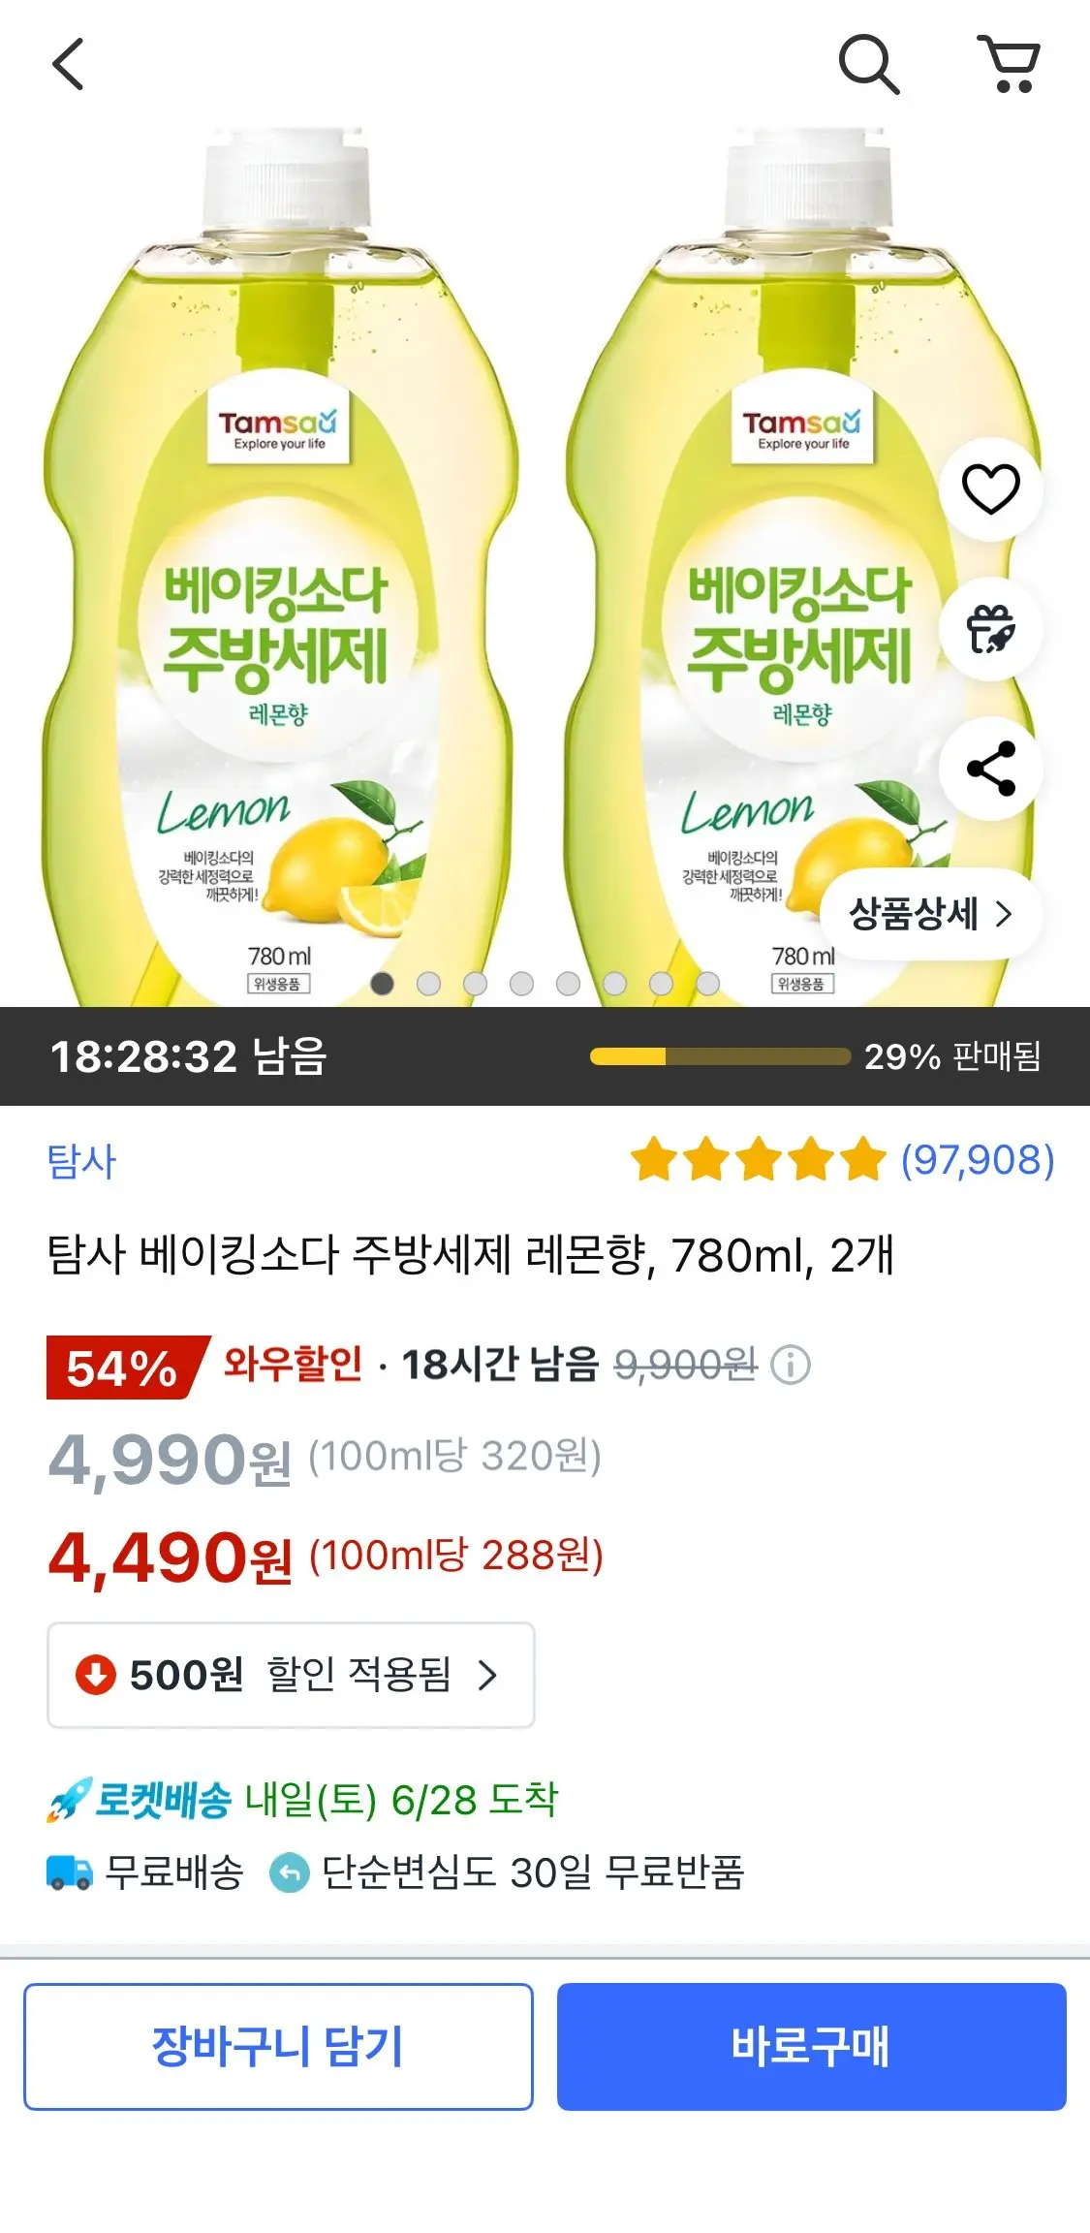The width and height of the screenshot is (1090, 2233).
Task: Add product to wishlist with heart icon
Action: [990, 488]
